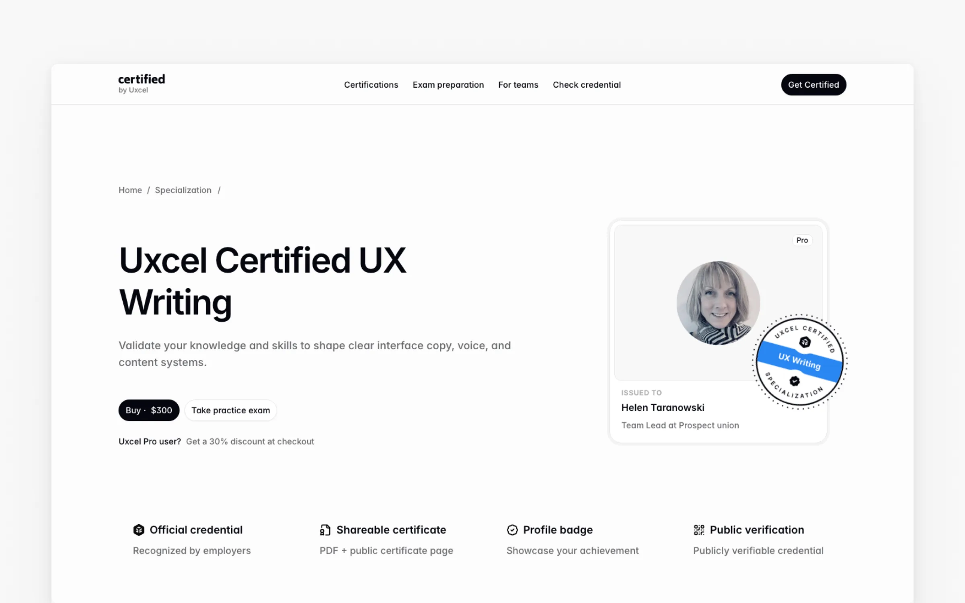Click the certified by Uxcel logo
Screen dimensions: 965x603
tap(142, 84)
